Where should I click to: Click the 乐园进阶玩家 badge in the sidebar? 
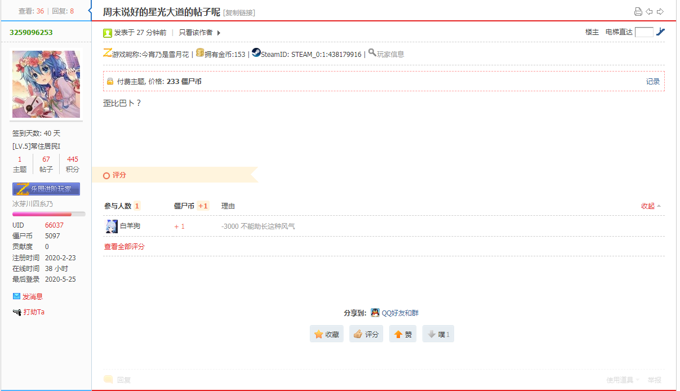46,188
